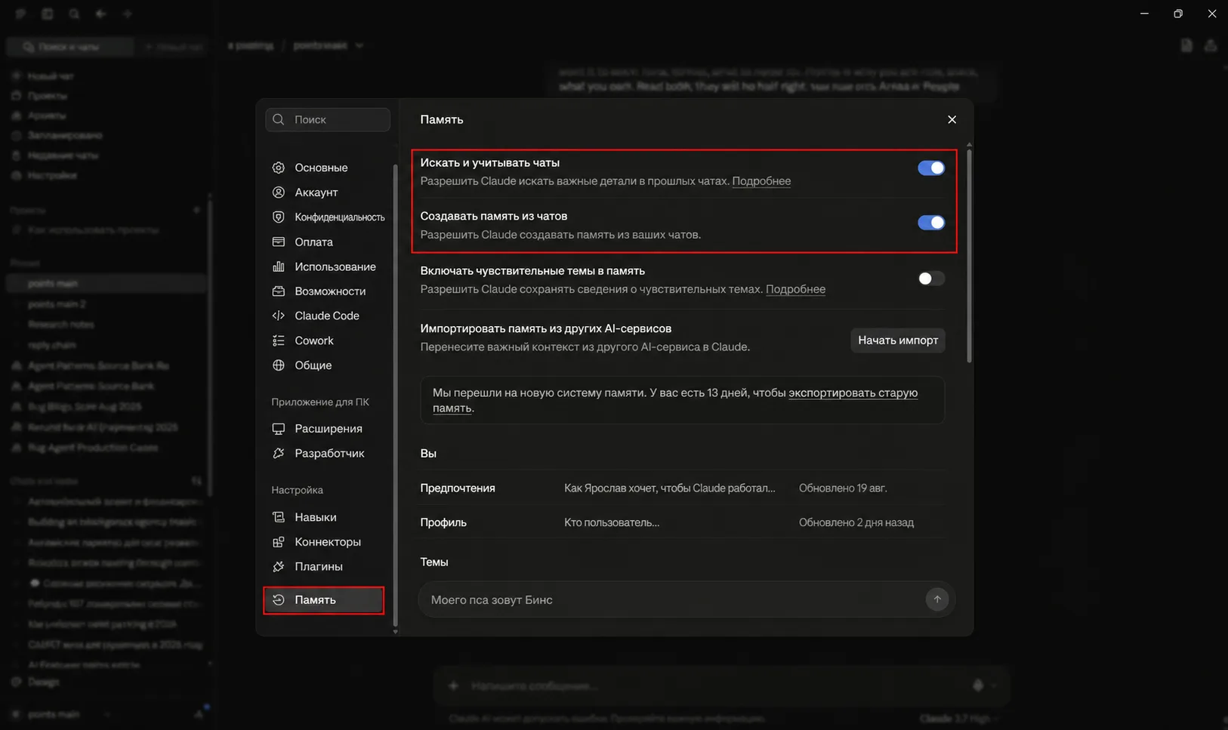Image resolution: width=1228 pixels, height=730 pixels.
Task: Open the Предпочтения memory row
Action: pos(682,488)
